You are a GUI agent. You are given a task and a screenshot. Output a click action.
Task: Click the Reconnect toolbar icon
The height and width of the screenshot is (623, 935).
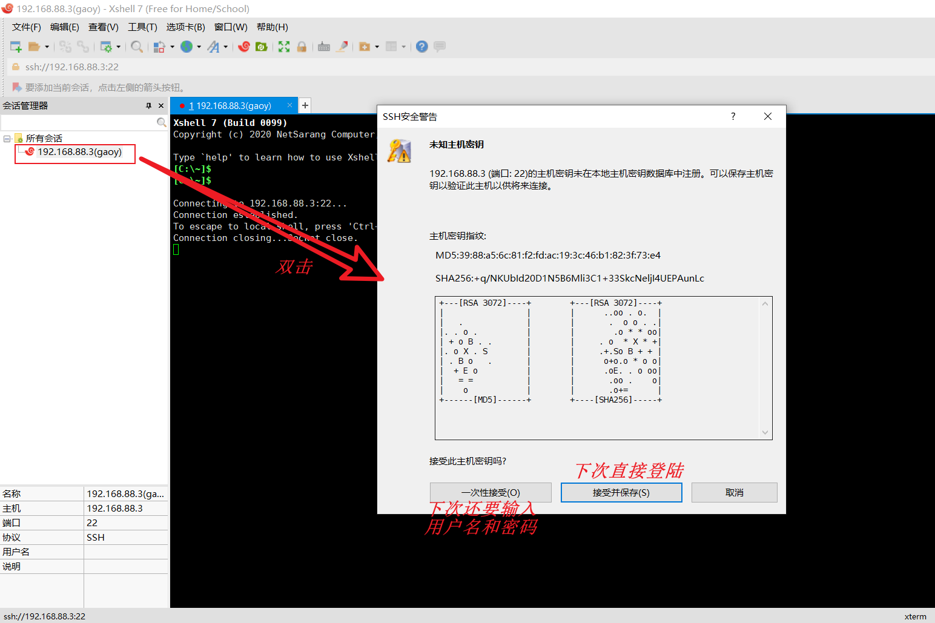pos(83,47)
